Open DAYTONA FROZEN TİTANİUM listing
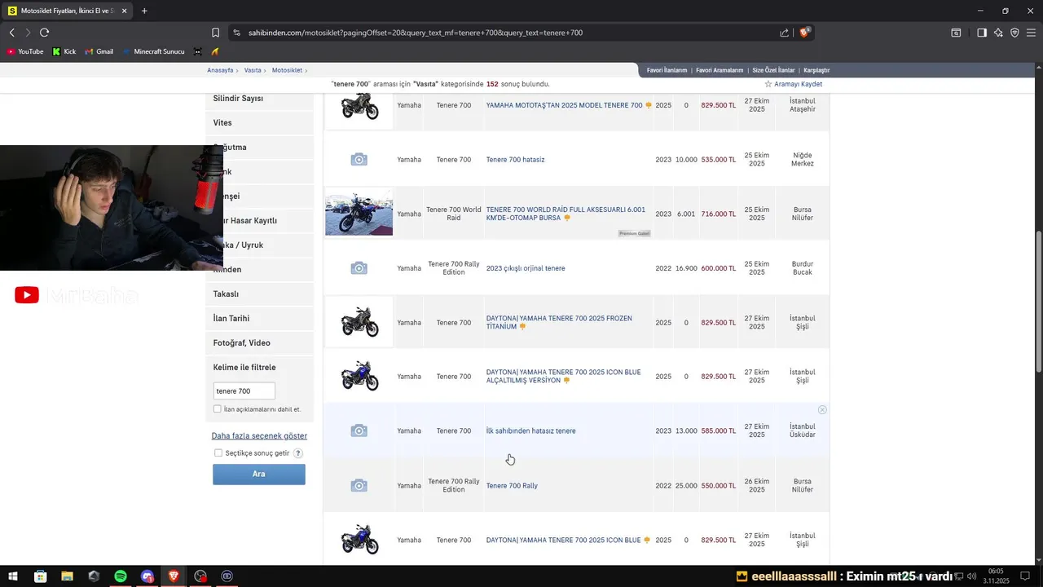1043x587 pixels. [x=559, y=322]
